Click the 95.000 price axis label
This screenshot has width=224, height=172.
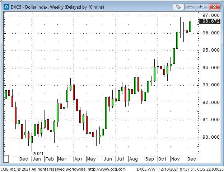pyautogui.click(x=211, y=50)
